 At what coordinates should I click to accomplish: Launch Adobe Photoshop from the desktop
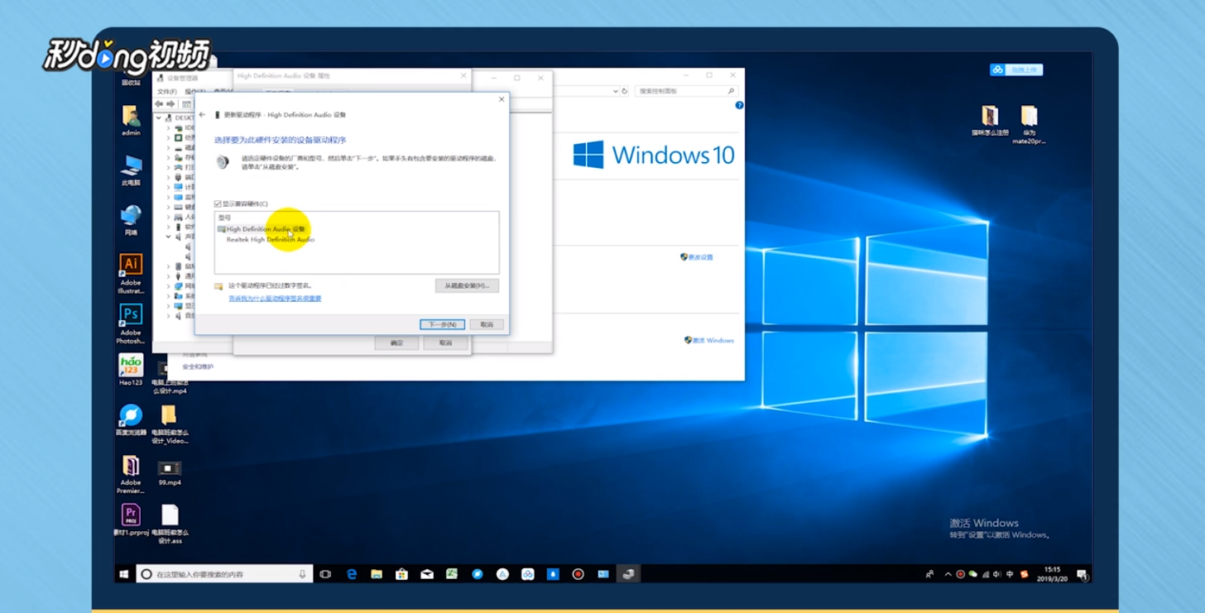click(x=131, y=323)
